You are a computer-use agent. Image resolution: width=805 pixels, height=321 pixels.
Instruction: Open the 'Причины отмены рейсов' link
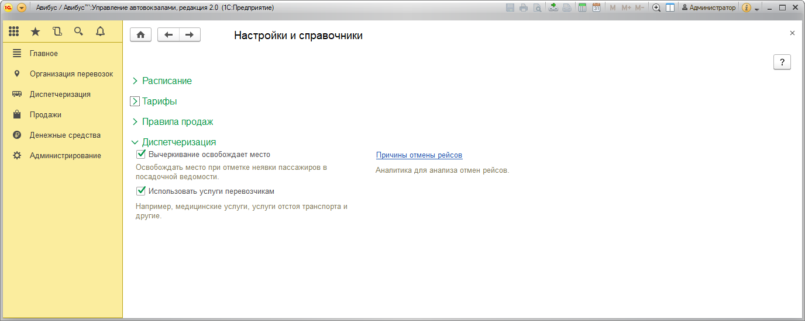(x=419, y=155)
